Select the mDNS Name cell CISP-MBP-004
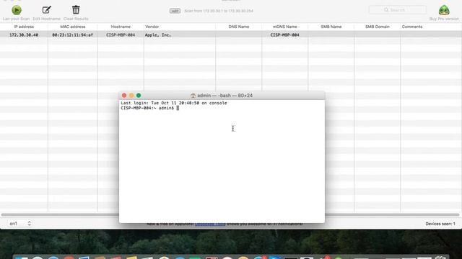This screenshot has height=259, width=462. click(x=284, y=35)
